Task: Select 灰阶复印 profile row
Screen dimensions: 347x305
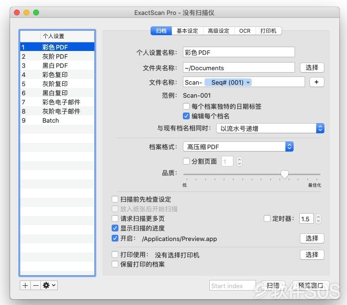Action: pyautogui.click(x=57, y=84)
